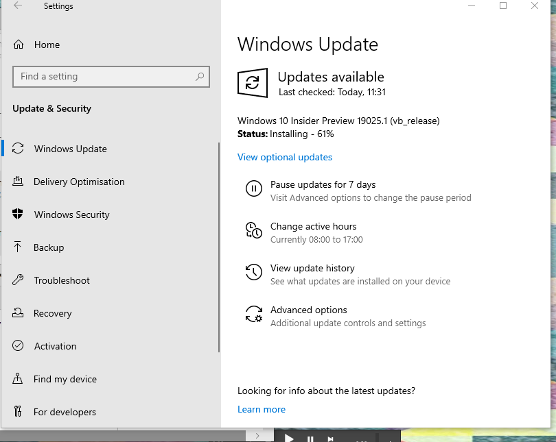Click the magnifier search icon

pos(200,77)
